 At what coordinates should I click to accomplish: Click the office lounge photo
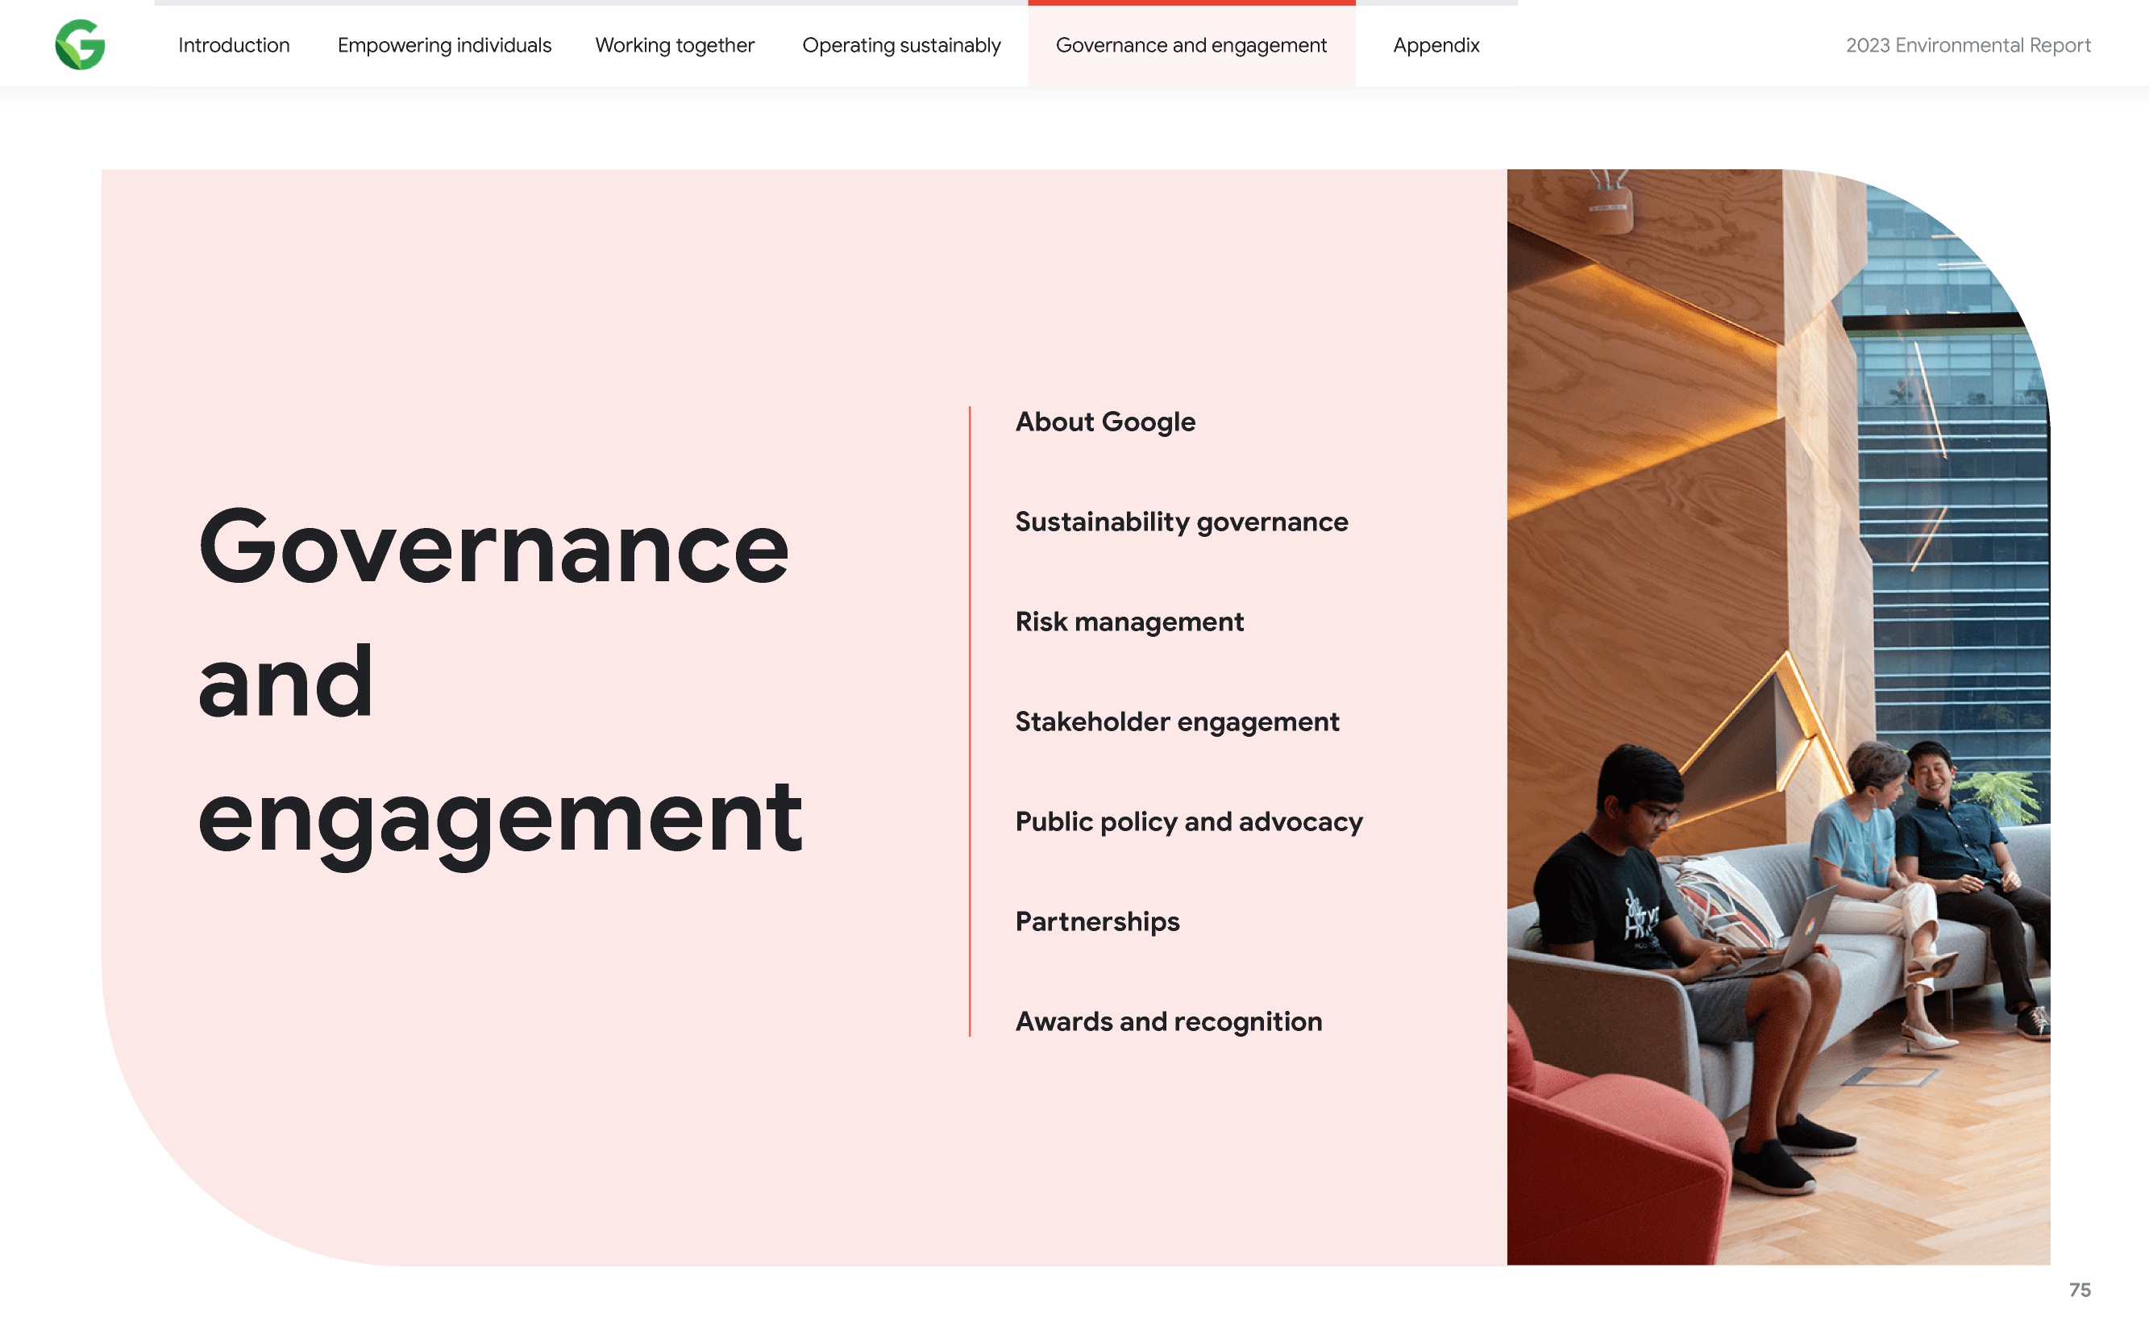click(x=1778, y=717)
